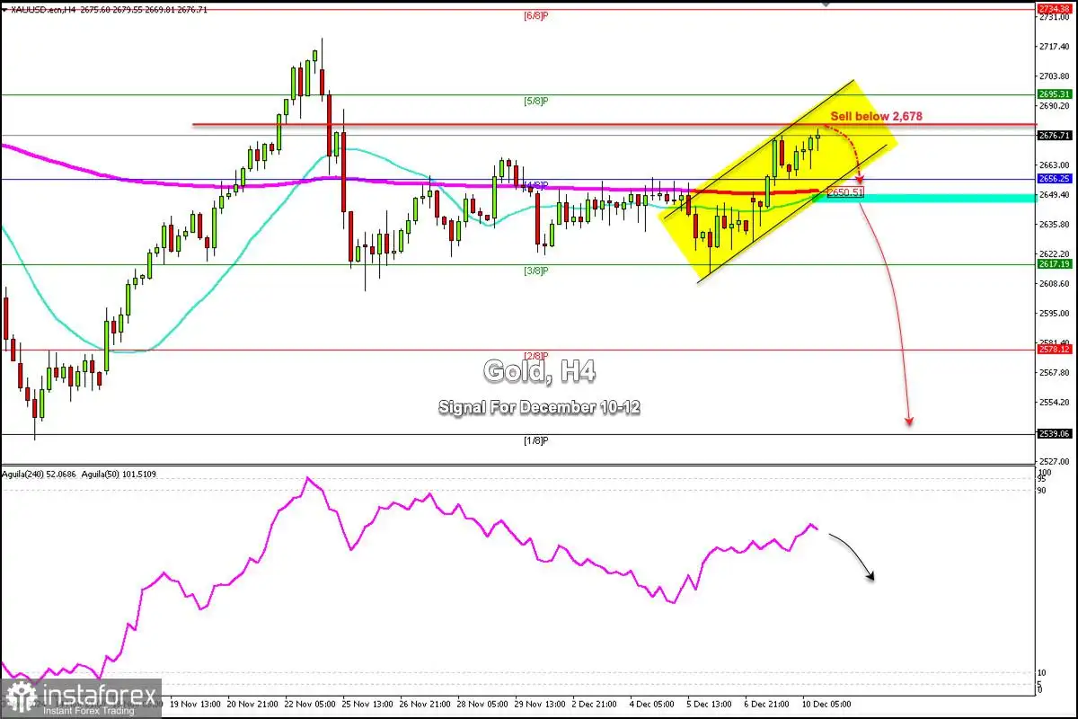Screen dimensions: 1078x719
Task: Click the 2650.51 moving average value label
Action: [x=844, y=192]
